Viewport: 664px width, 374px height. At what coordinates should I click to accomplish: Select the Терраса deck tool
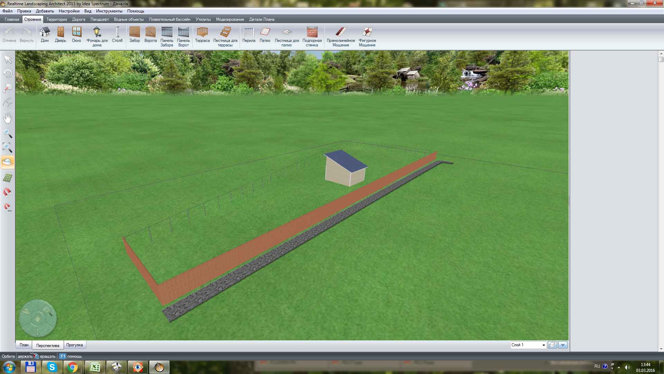(x=202, y=35)
